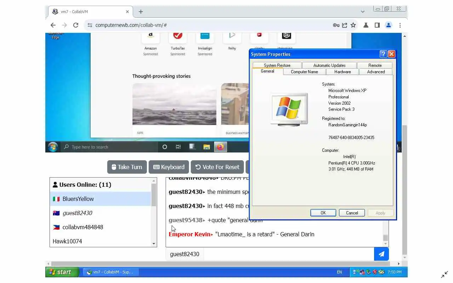
Task: Click the Firefox icon on VM taskbar
Action: 220,147
